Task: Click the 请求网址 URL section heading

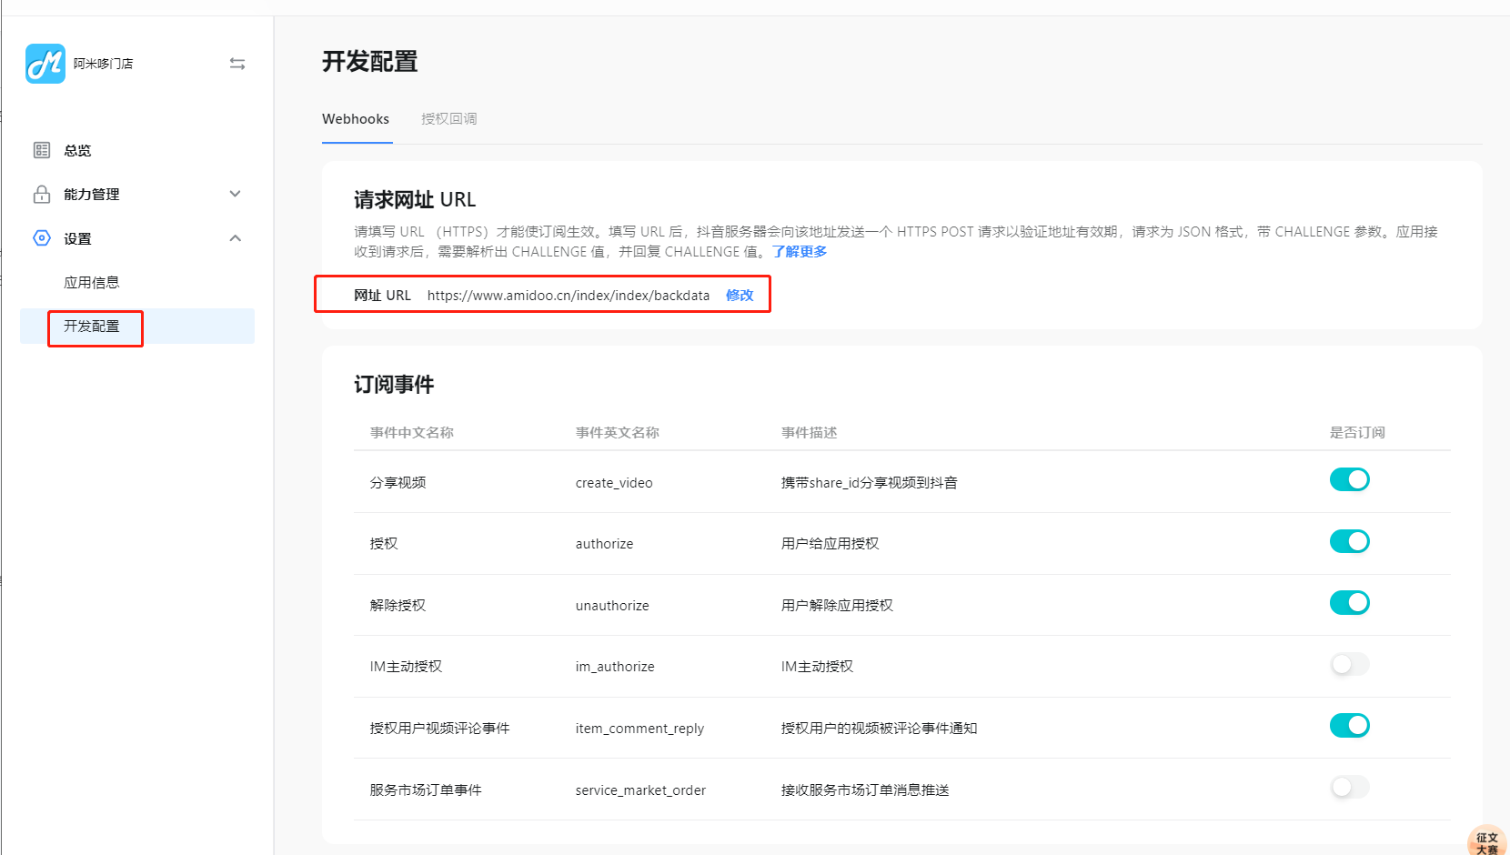Action: tap(415, 199)
